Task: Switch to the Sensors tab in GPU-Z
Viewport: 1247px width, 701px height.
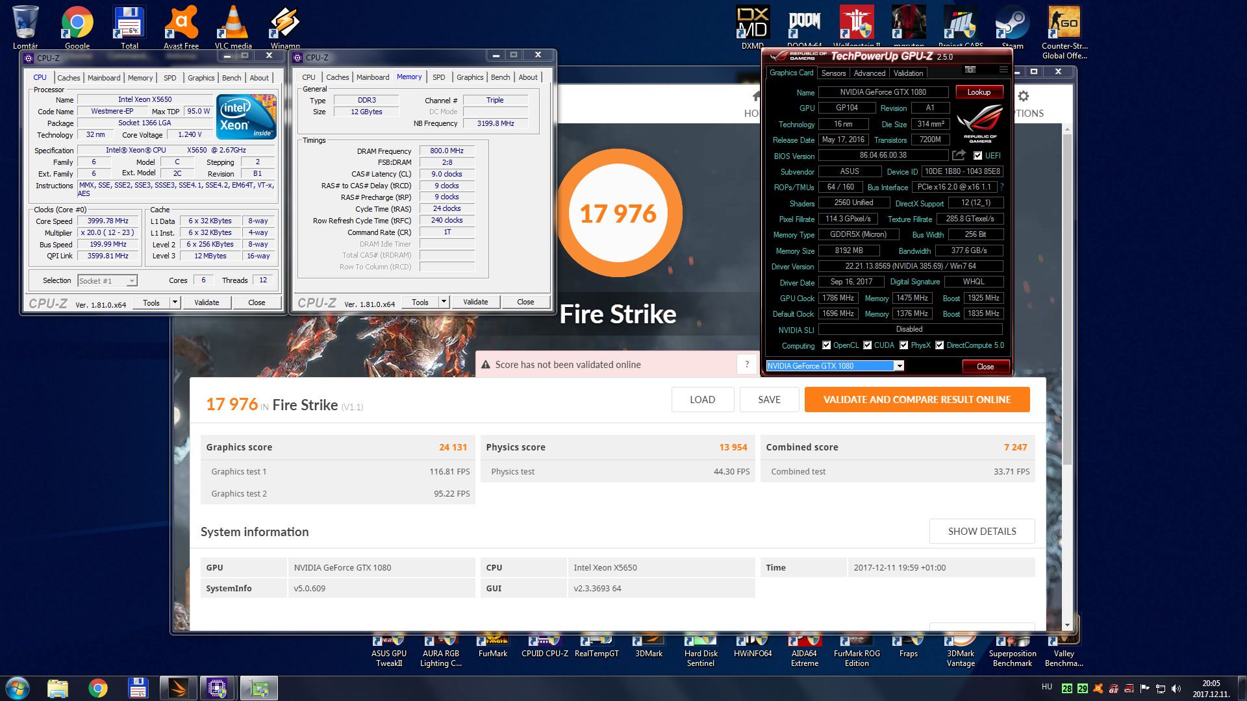Action: click(833, 73)
